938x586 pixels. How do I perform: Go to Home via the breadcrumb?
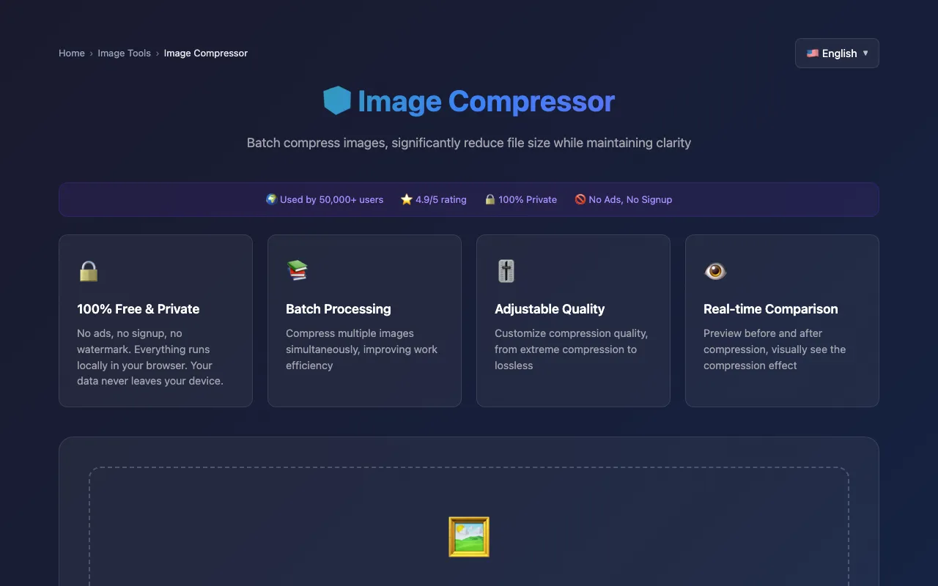pyautogui.click(x=72, y=53)
